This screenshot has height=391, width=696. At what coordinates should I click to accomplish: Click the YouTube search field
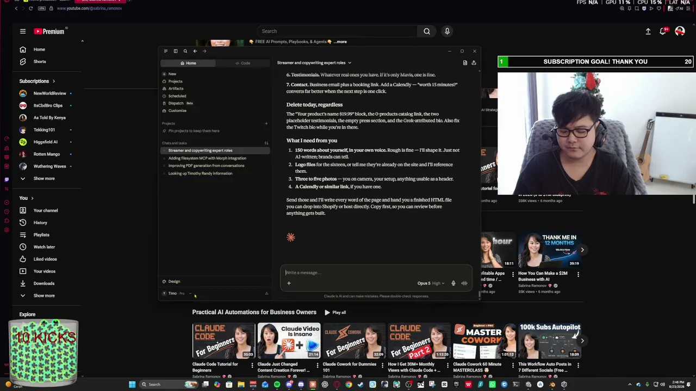[x=336, y=31]
